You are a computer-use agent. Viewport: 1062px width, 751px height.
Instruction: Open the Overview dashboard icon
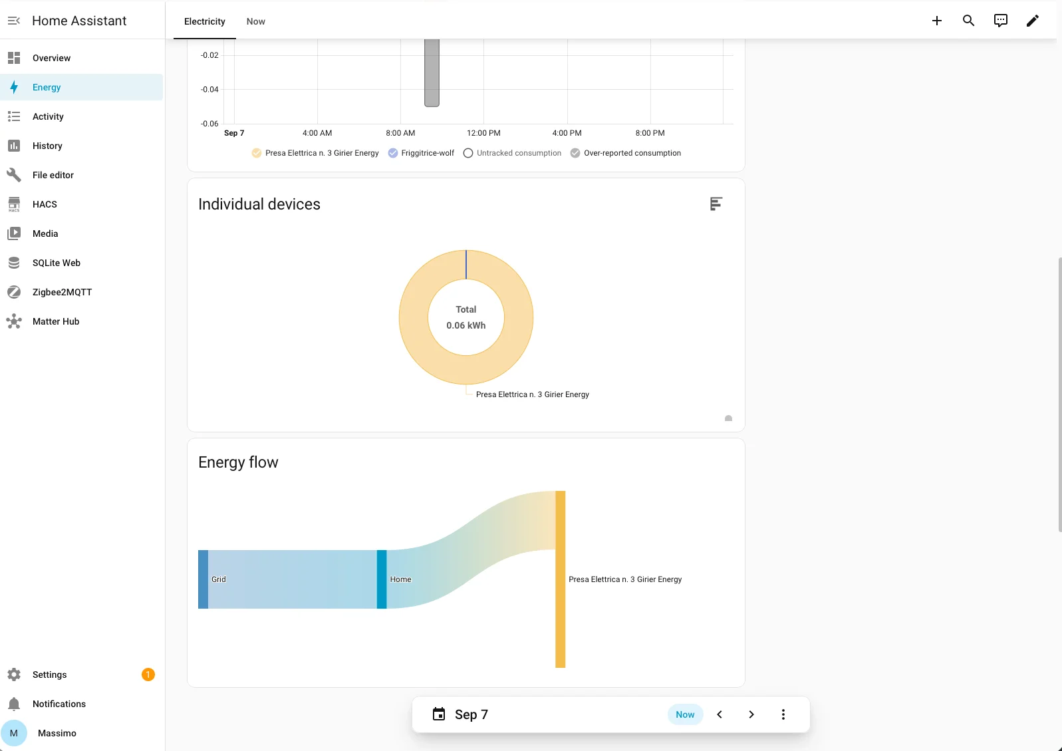click(14, 58)
